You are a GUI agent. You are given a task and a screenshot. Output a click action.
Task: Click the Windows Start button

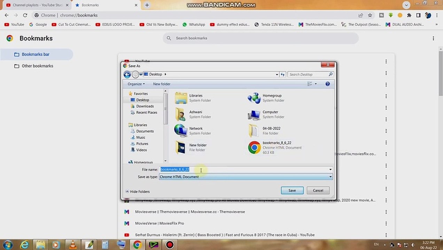[x=8, y=244]
